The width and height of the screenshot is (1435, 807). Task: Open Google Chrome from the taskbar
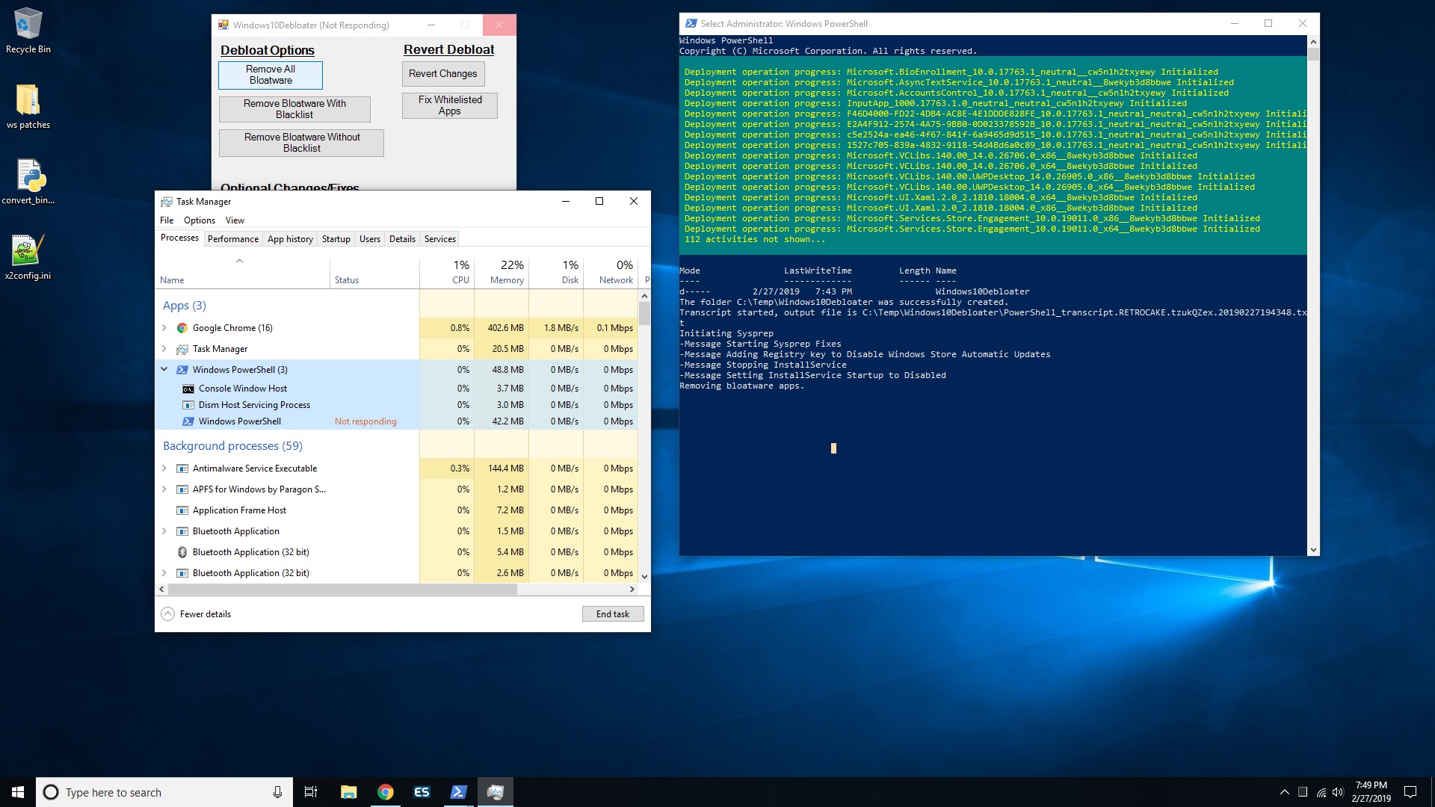tap(385, 791)
